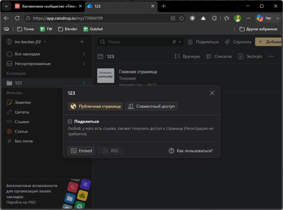
Task: Expand the dropdown next to Чат
Action: (x=278, y=18)
